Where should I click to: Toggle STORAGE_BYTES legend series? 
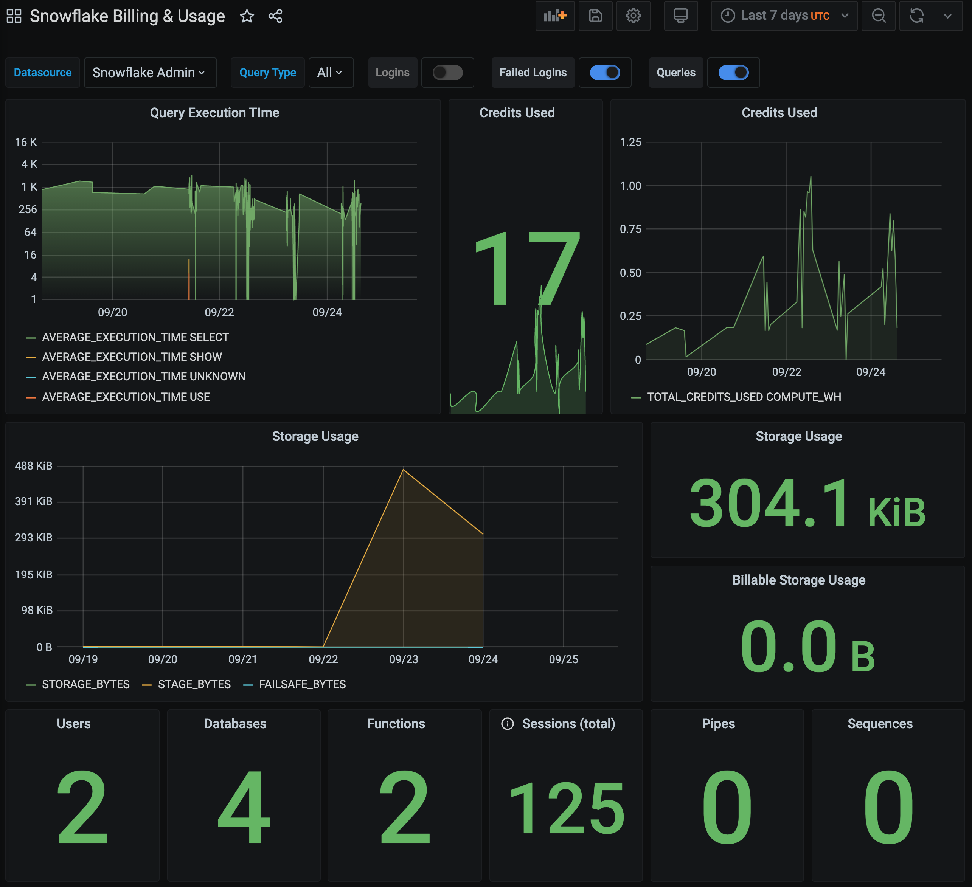pyautogui.click(x=86, y=684)
